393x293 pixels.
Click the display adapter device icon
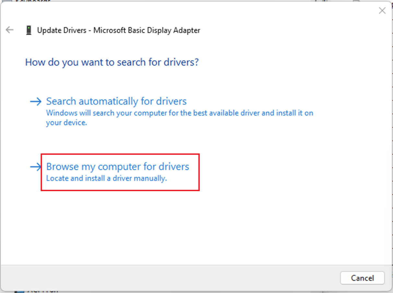click(x=29, y=30)
